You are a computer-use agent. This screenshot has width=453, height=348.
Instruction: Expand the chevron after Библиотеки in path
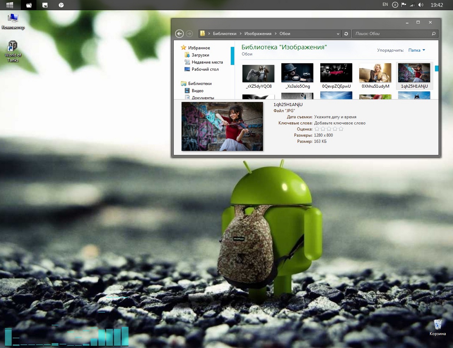[x=241, y=34]
